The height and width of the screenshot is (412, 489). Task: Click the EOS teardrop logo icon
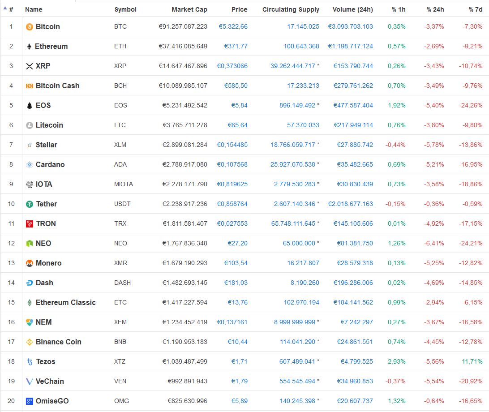[29, 105]
